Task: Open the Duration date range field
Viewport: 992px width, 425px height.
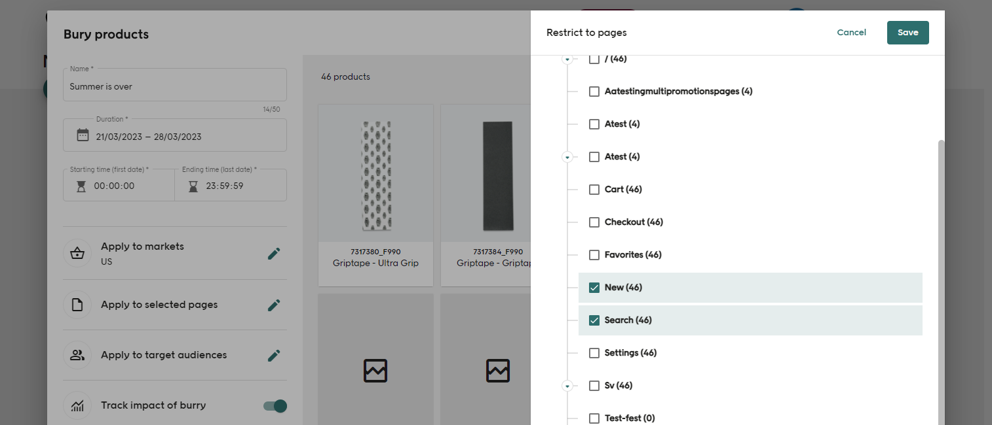Action: (175, 135)
